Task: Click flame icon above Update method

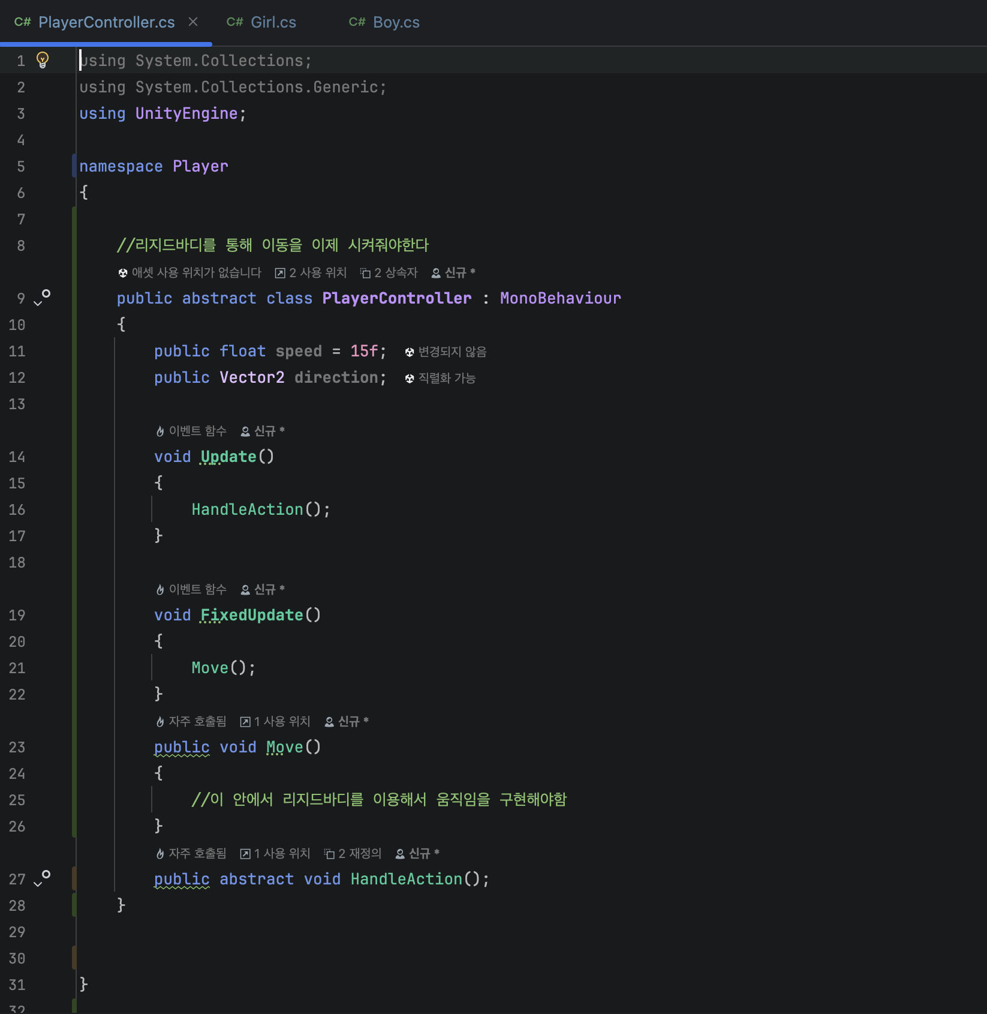Action: [160, 431]
